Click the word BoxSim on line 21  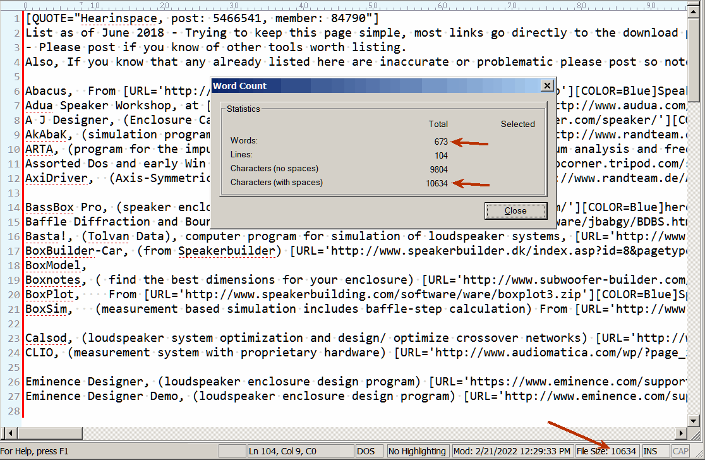point(46,309)
